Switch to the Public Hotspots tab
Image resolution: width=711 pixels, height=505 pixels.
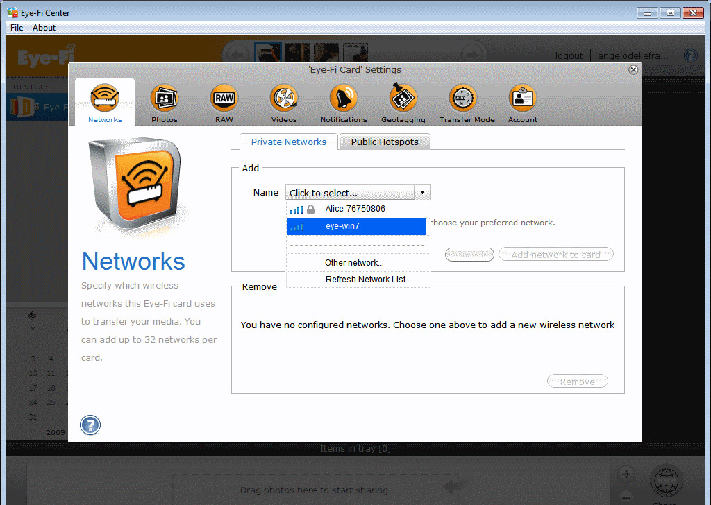point(385,142)
